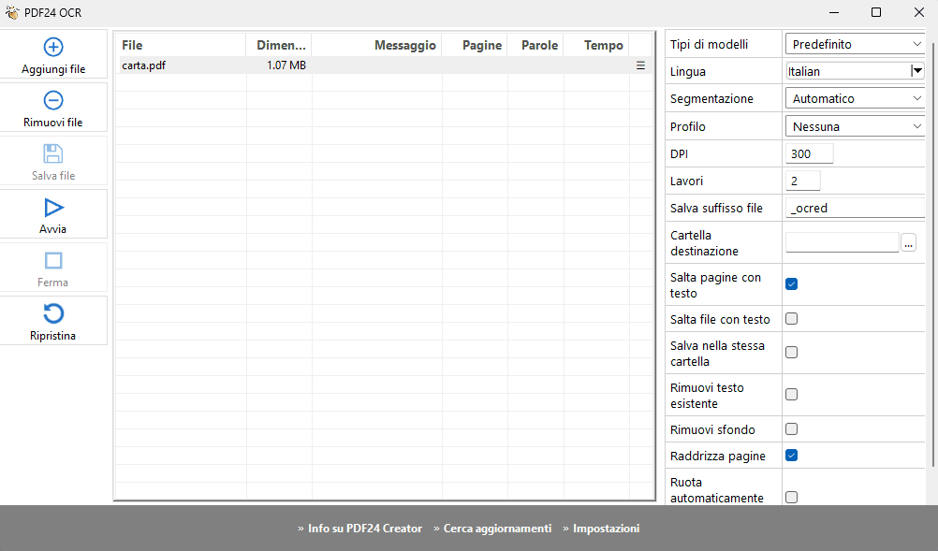Minimize the PDF24 OCR window
Screen dimensions: 938x551
click(x=834, y=12)
